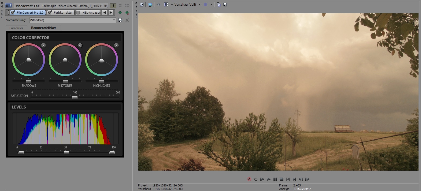Click the Levels black point handle at 0
Screen dimensions: 422x191
pyautogui.click(x=21, y=152)
